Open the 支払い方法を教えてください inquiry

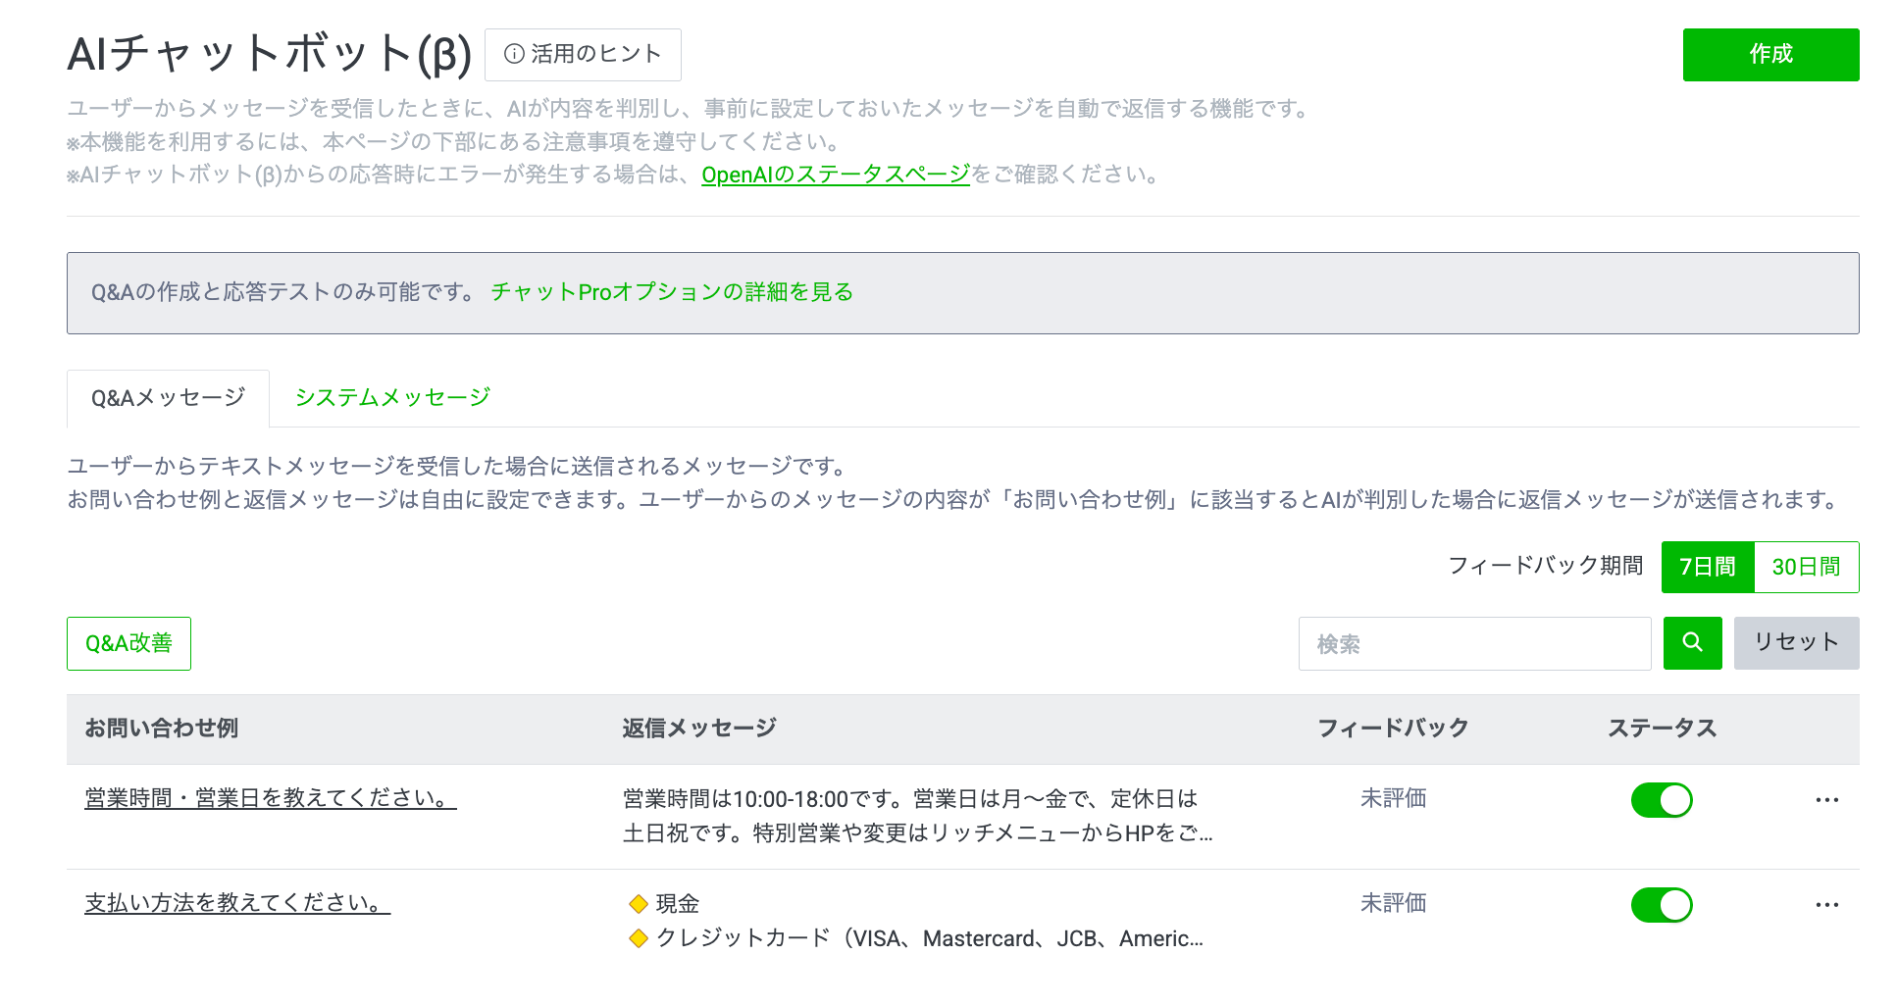(236, 903)
